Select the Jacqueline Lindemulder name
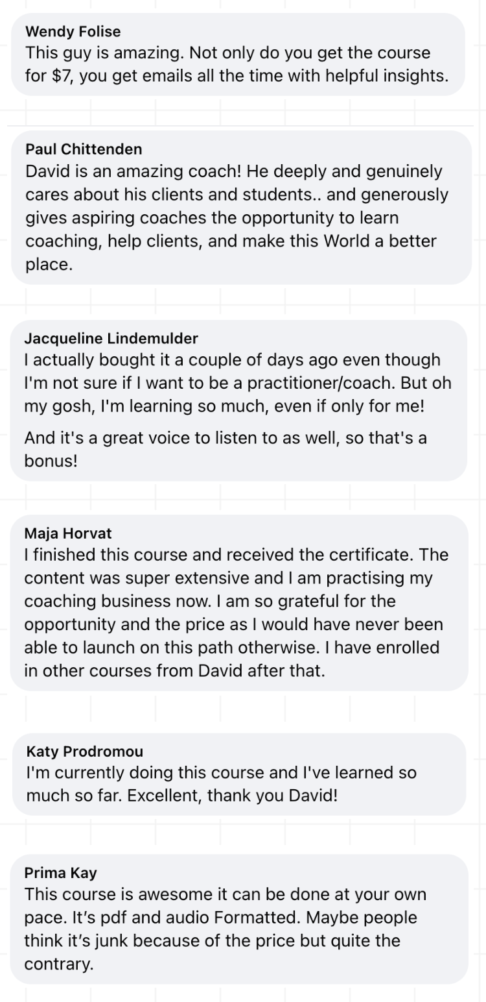486x1002 pixels. [111, 338]
